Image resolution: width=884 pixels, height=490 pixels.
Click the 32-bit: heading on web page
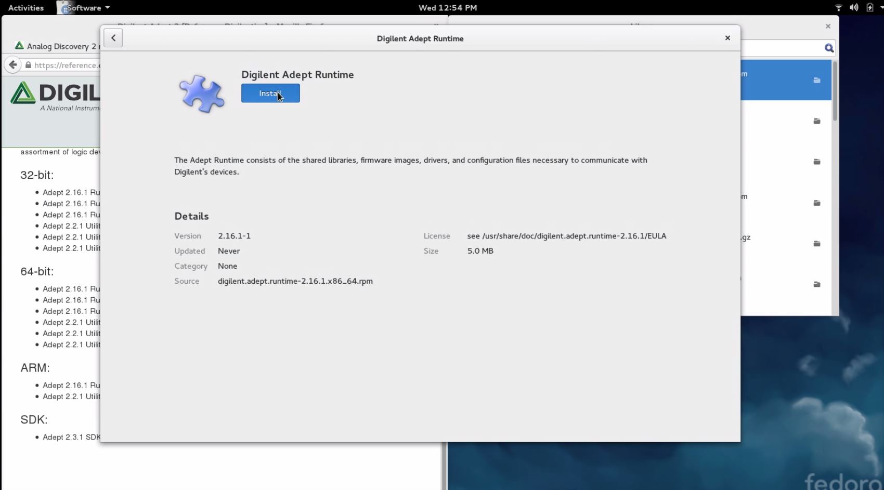37,175
